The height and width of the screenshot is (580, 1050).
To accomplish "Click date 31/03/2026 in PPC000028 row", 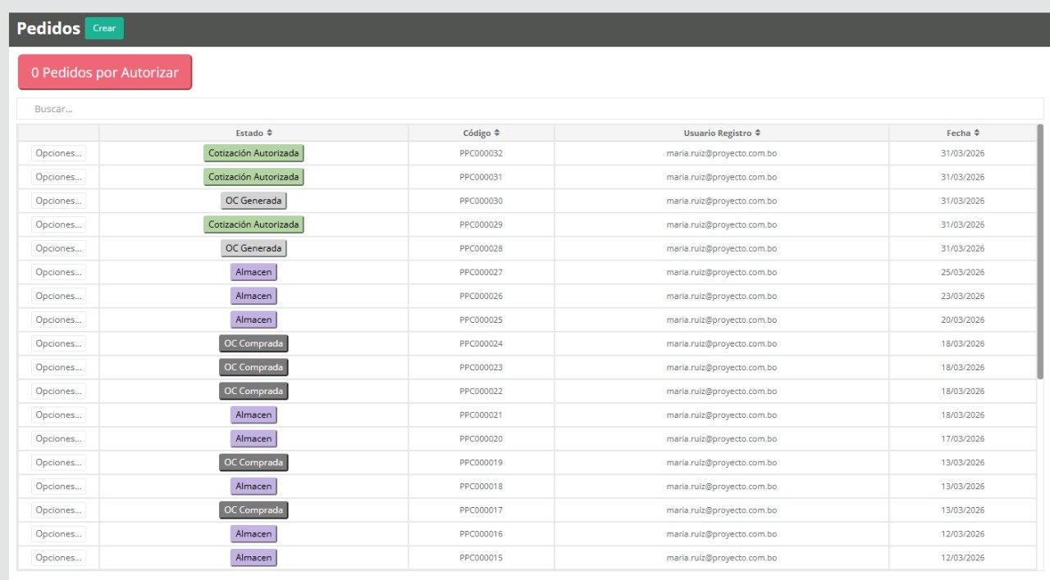I will 962,248.
